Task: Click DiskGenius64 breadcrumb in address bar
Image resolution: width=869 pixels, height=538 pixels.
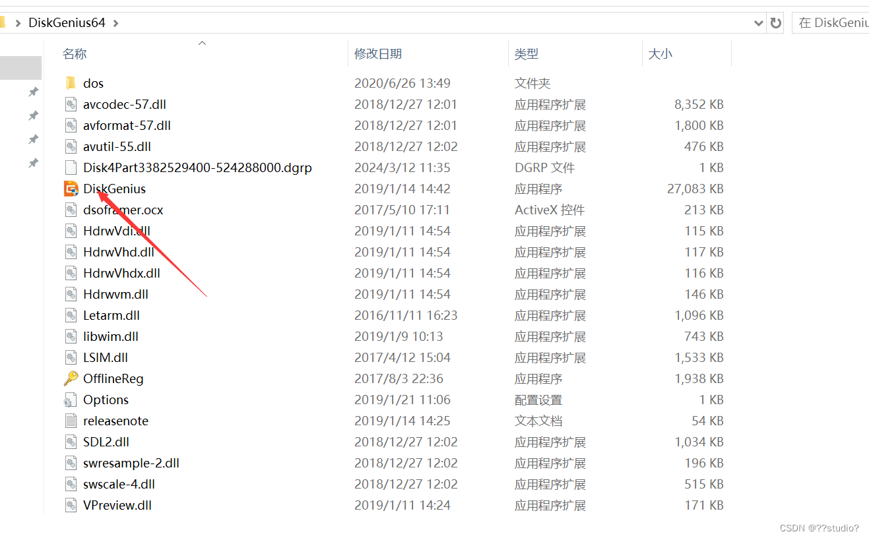Action: pyautogui.click(x=67, y=23)
